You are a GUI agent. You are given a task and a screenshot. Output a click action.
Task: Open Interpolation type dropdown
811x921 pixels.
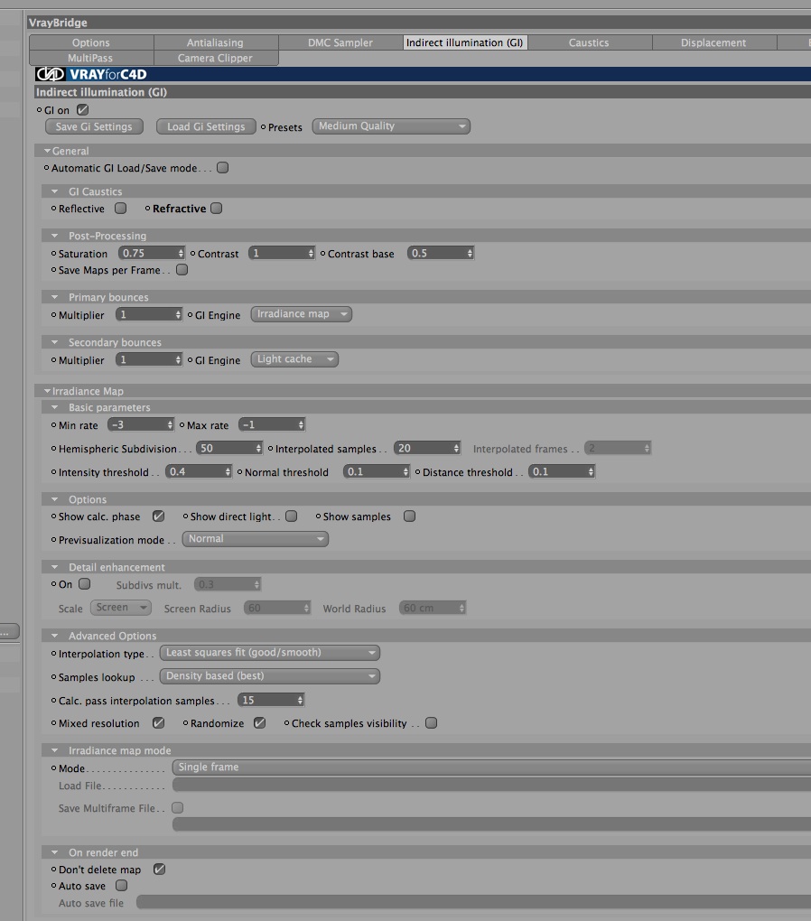[270, 653]
